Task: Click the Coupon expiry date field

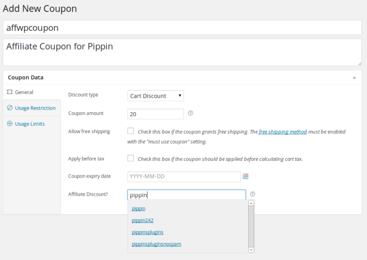Action: coord(184,176)
